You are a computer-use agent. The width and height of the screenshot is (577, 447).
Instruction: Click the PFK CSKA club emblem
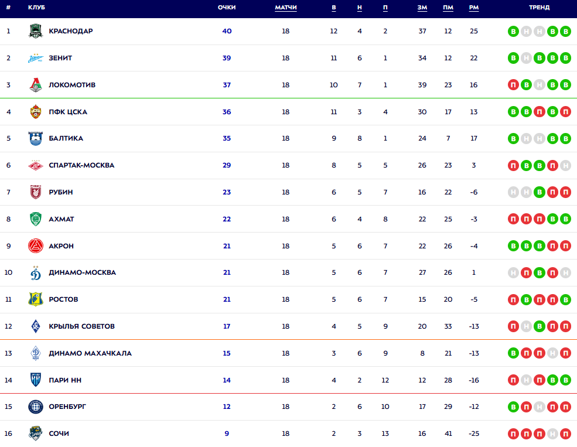(x=36, y=112)
